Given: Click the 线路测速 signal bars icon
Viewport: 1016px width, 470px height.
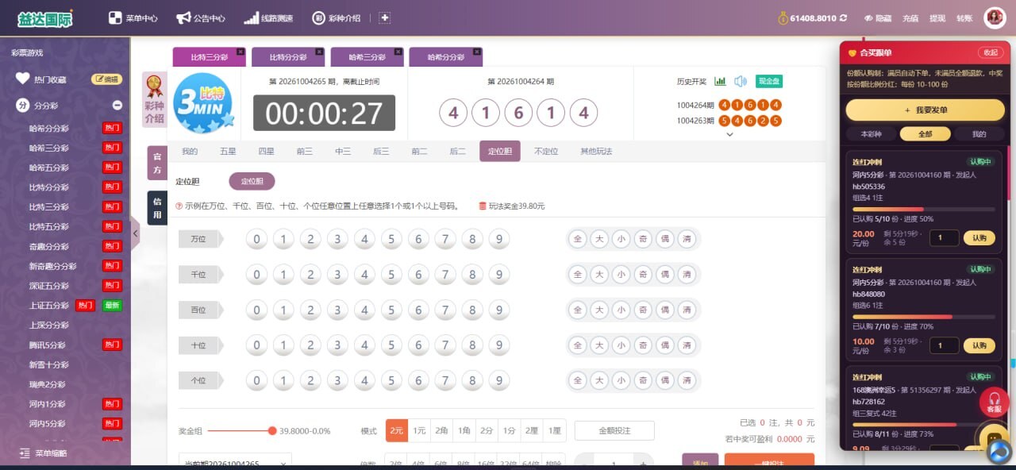Looking at the screenshot, I should click(251, 17).
